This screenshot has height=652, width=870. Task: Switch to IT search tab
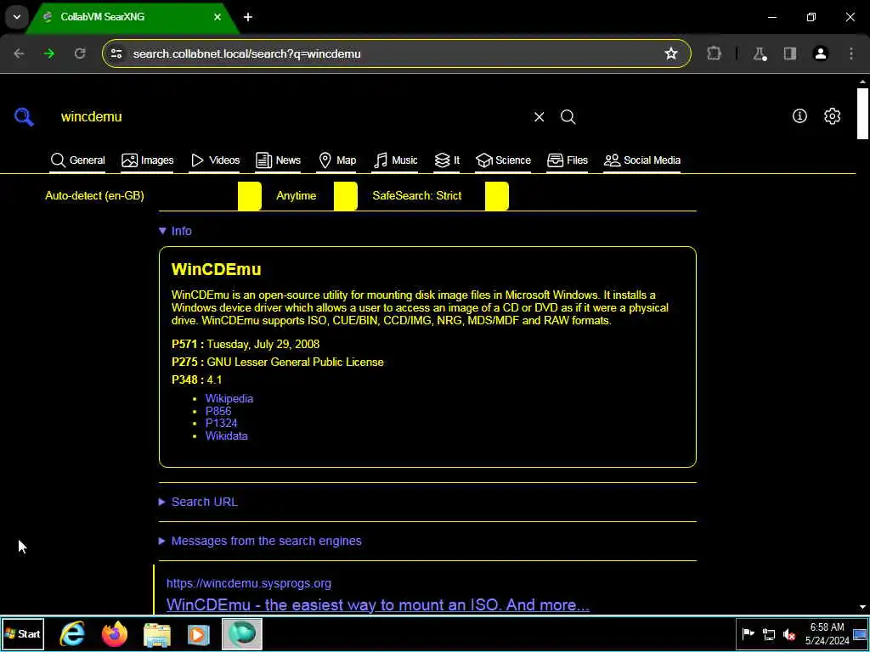[447, 160]
